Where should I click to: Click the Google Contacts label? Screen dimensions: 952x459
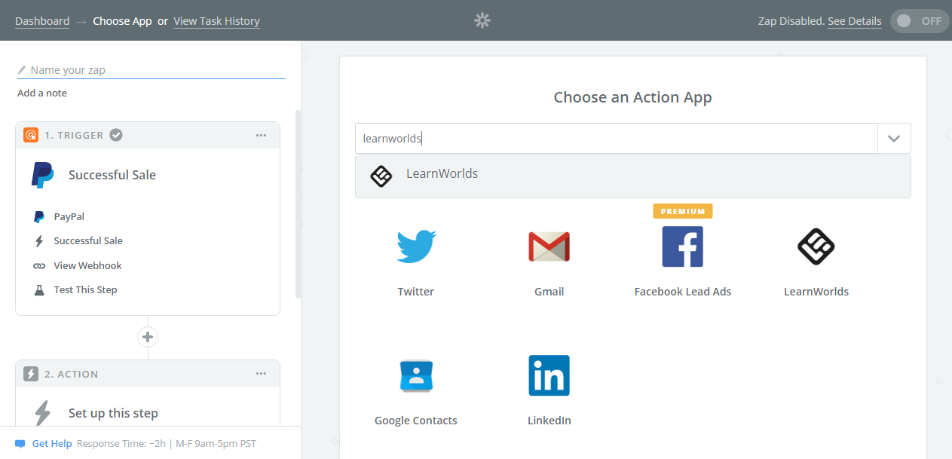click(x=416, y=421)
